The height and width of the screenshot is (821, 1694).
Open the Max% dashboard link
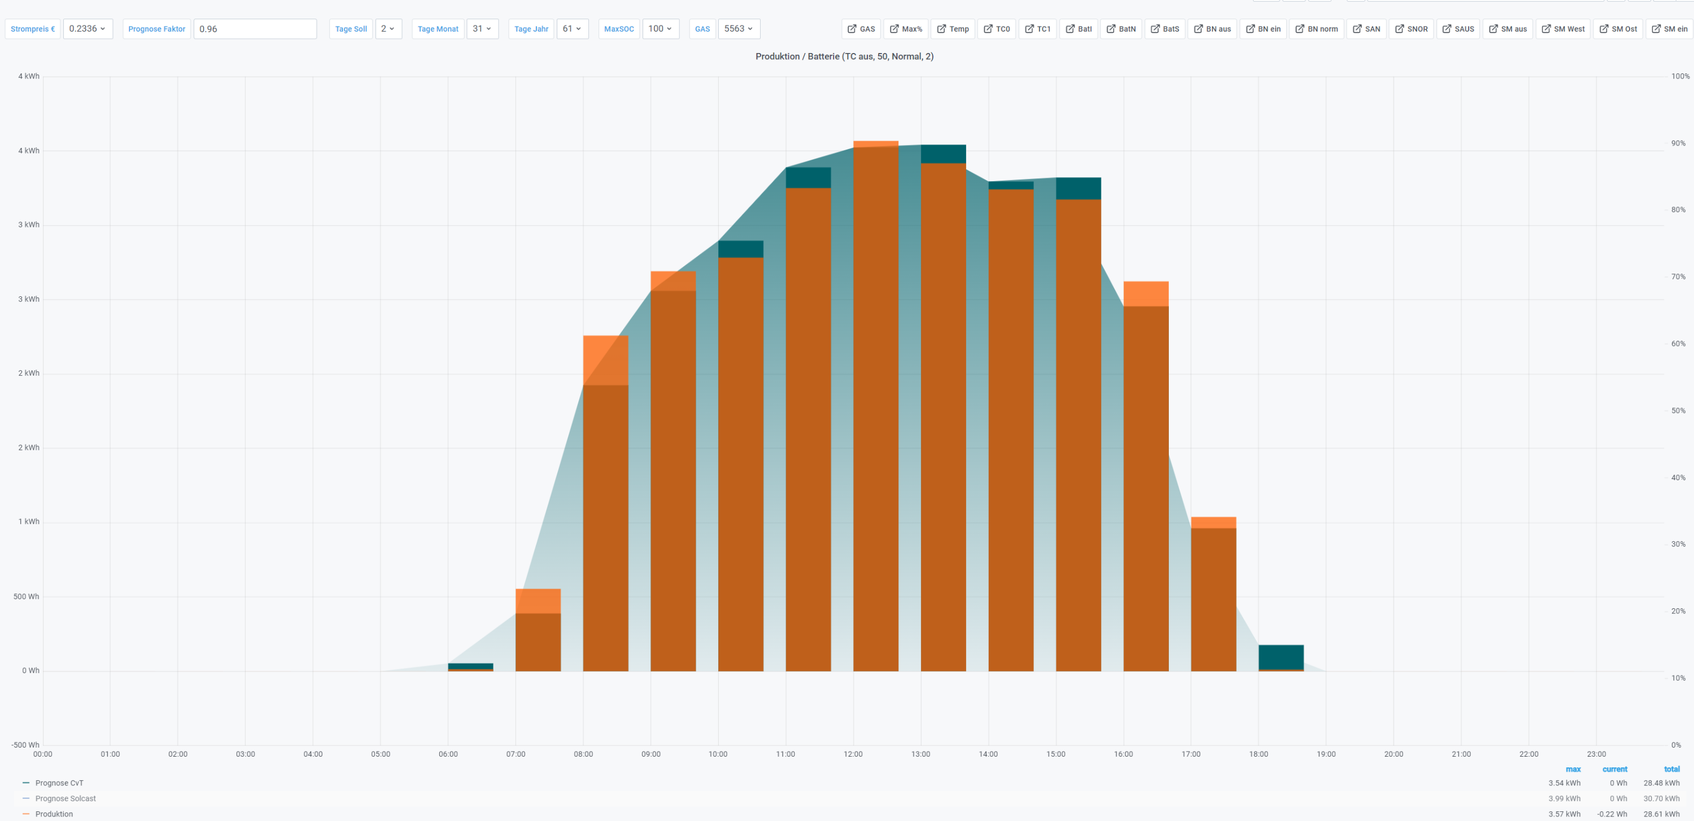[x=906, y=29]
